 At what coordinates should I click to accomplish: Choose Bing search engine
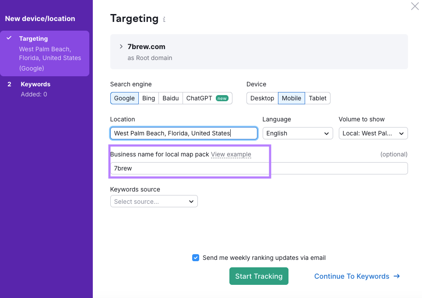click(x=148, y=98)
